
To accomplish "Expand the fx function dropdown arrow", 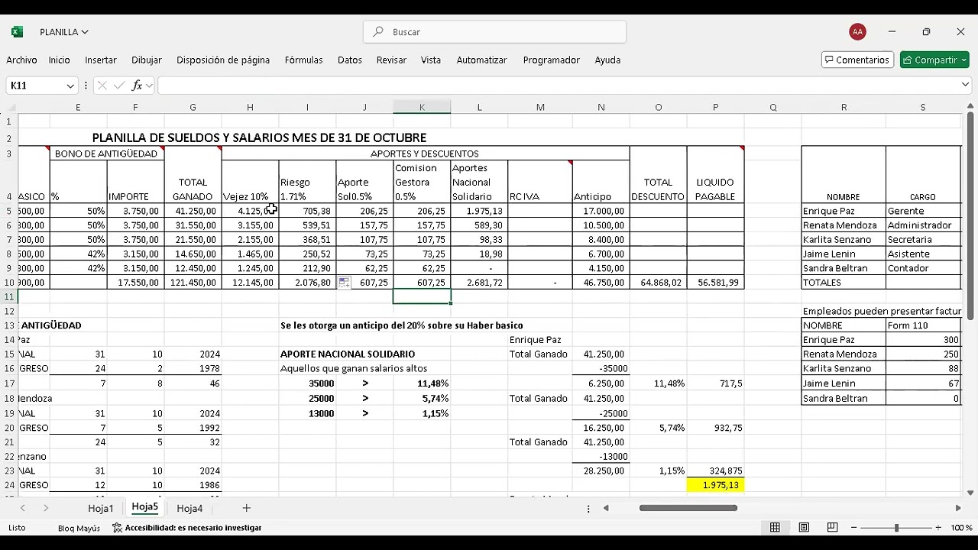I will tap(149, 86).
